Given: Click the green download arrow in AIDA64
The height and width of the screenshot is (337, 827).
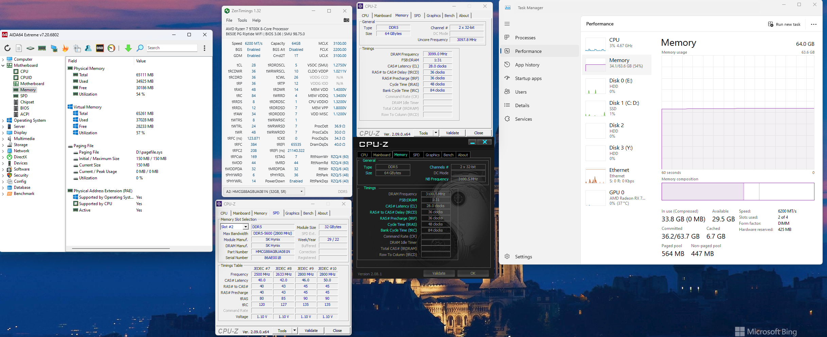Looking at the screenshot, I should [x=128, y=48].
